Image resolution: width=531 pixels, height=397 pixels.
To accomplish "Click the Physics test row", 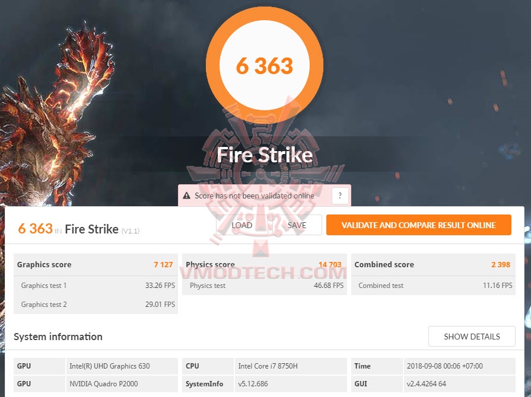I will [265, 286].
